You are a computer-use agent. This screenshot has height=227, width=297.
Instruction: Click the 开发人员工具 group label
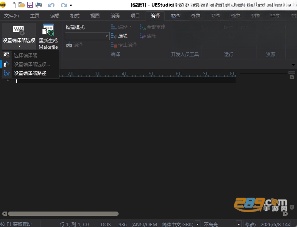click(x=185, y=55)
